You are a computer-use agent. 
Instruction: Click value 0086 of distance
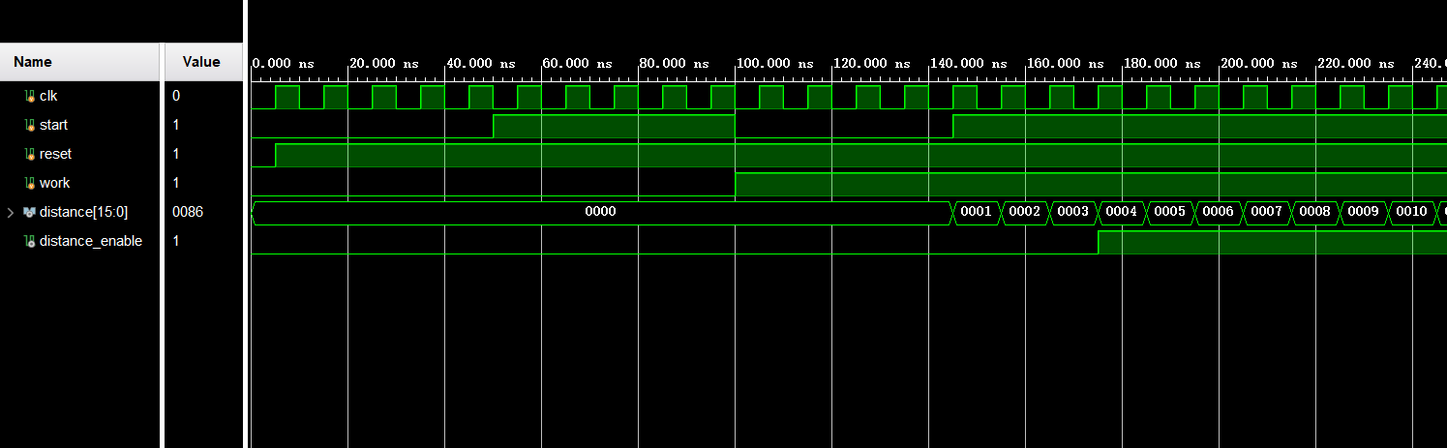(x=188, y=212)
